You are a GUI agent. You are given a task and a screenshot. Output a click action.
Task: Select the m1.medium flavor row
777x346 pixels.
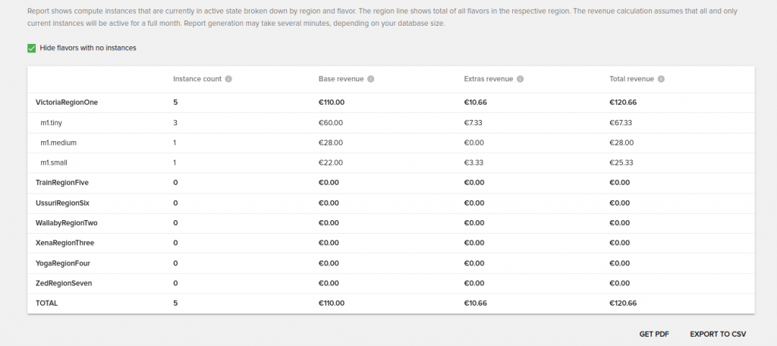coord(391,143)
